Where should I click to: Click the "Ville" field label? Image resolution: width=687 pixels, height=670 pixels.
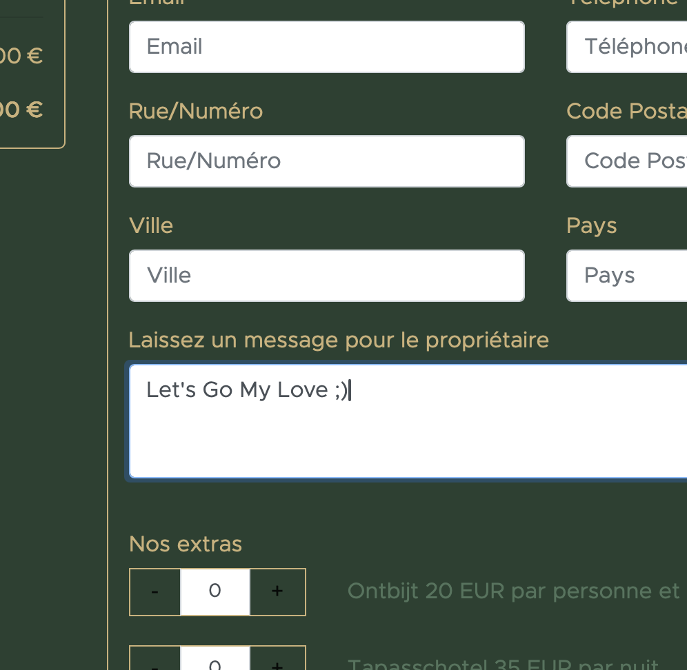tap(151, 225)
